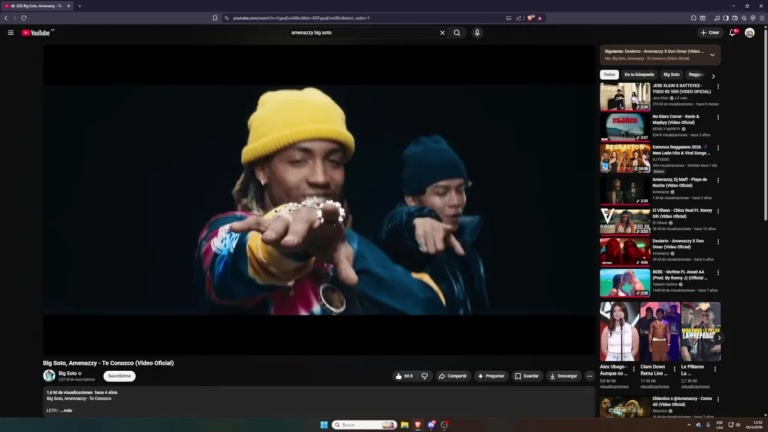
Task: Run search with the magnifier button
Action: [x=457, y=32]
